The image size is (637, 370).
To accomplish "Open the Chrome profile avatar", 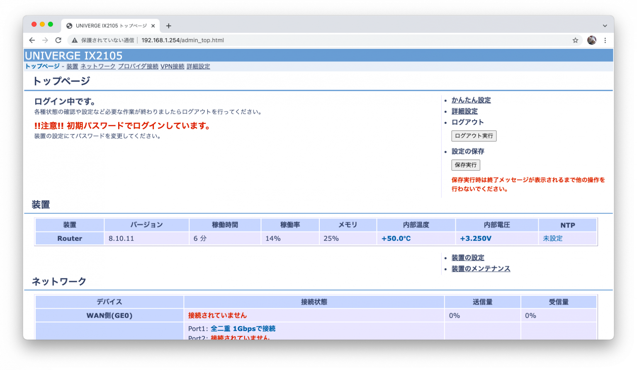I will click(x=592, y=40).
